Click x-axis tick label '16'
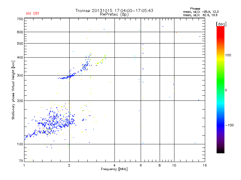The height and width of the screenshot is (180, 241). point(205,165)
